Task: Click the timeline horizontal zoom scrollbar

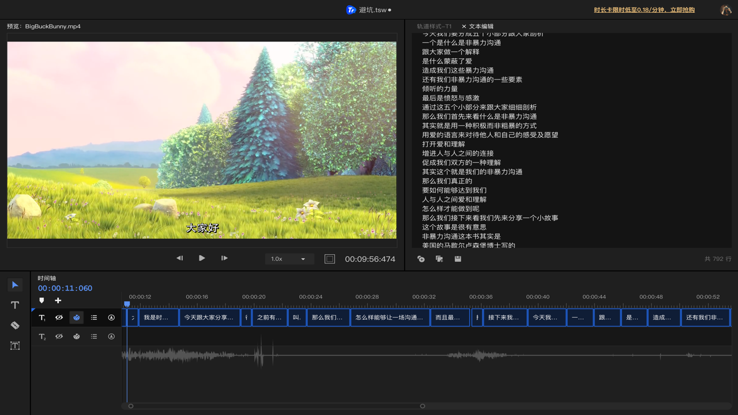Action: [x=277, y=406]
